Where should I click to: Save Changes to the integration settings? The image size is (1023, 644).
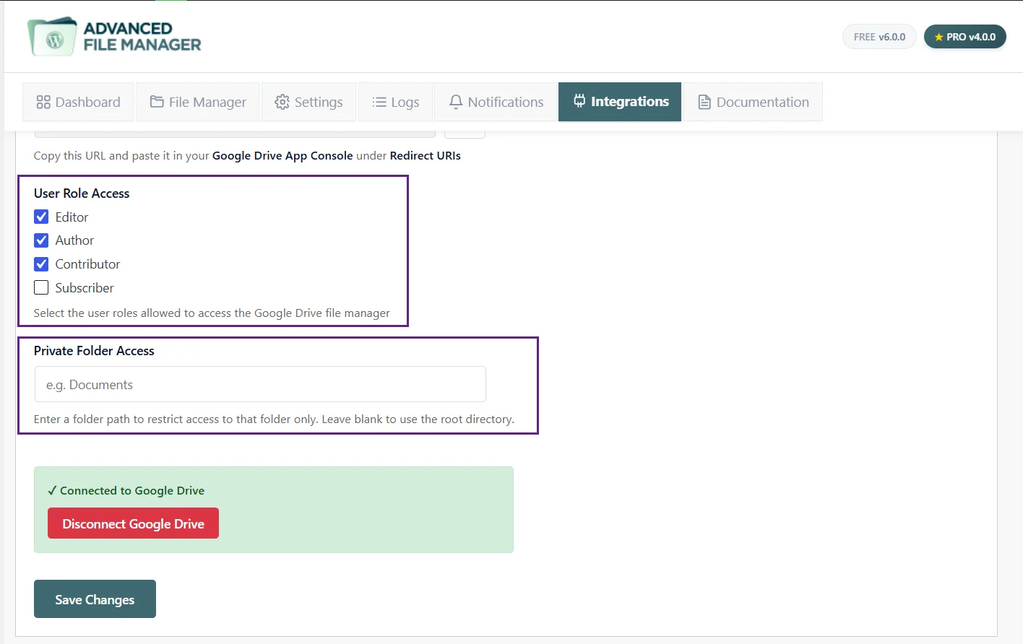95,599
